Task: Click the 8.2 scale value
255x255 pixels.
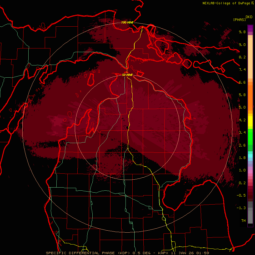Action: click(x=242, y=57)
